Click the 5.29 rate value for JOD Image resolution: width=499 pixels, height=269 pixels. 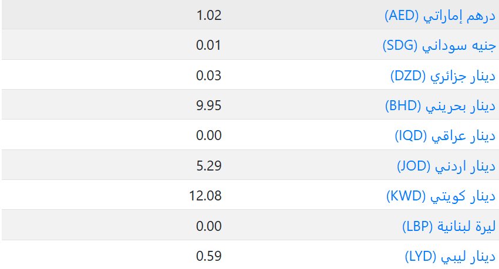(209, 166)
